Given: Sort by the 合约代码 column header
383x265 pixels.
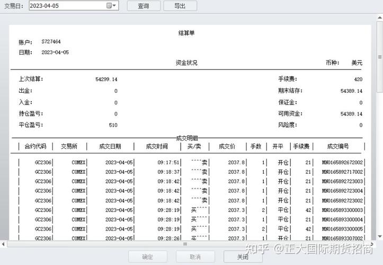Looking at the screenshot, I should tap(35, 147).
